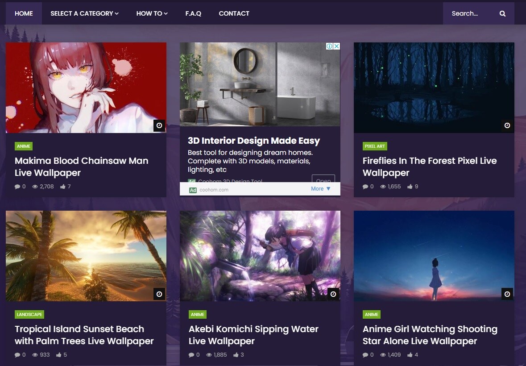The height and width of the screenshot is (366, 526).
Task: Click clock icon on Fireflies forest thumbnail
Action: point(507,125)
